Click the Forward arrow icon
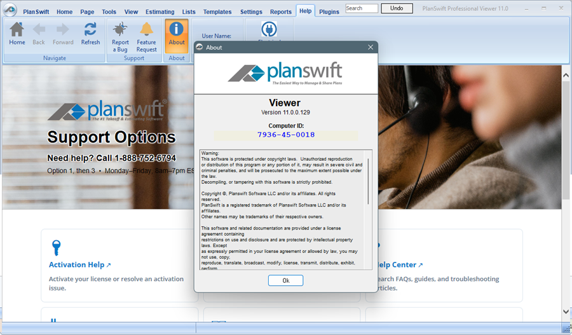The height and width of the screenshot is (335, 572). pyautogui.click(x=63, y=29)
